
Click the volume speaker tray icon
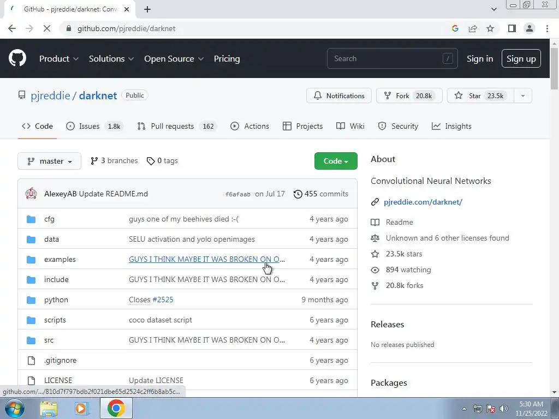coord(504,408)
